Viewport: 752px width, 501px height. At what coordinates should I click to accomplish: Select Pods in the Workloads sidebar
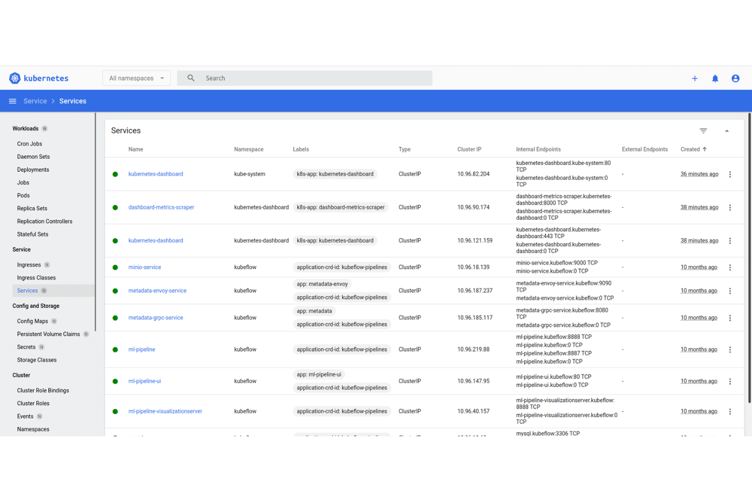[x=23, y=195]
